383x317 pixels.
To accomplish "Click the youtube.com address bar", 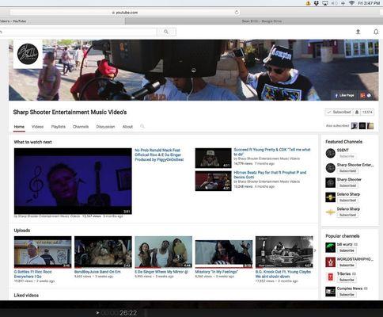I will pyautogui.click(x=124, y=13).
